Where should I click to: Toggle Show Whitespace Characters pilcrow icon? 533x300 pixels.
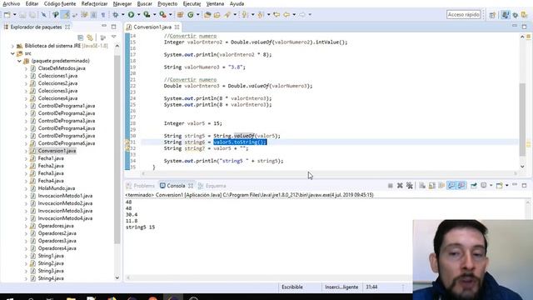(103, 15)
